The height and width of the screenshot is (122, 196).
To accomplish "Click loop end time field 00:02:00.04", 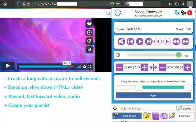I will click(175, 67).
